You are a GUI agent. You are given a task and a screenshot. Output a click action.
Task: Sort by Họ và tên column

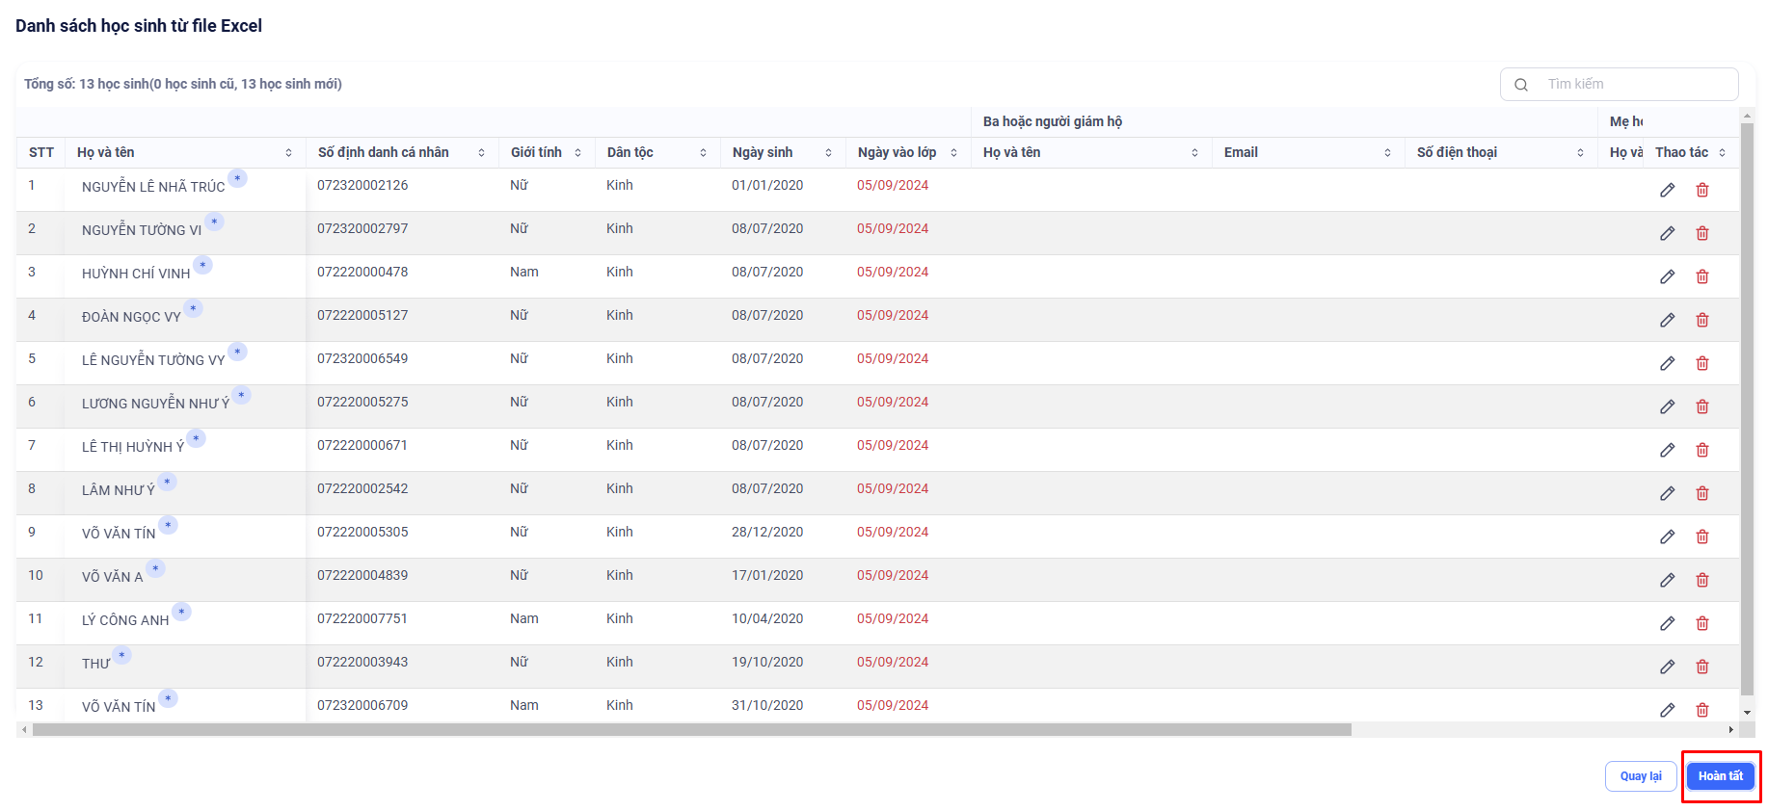[288, 153]
